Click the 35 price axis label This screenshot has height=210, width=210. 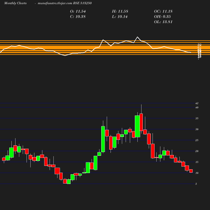coord(197,118)
